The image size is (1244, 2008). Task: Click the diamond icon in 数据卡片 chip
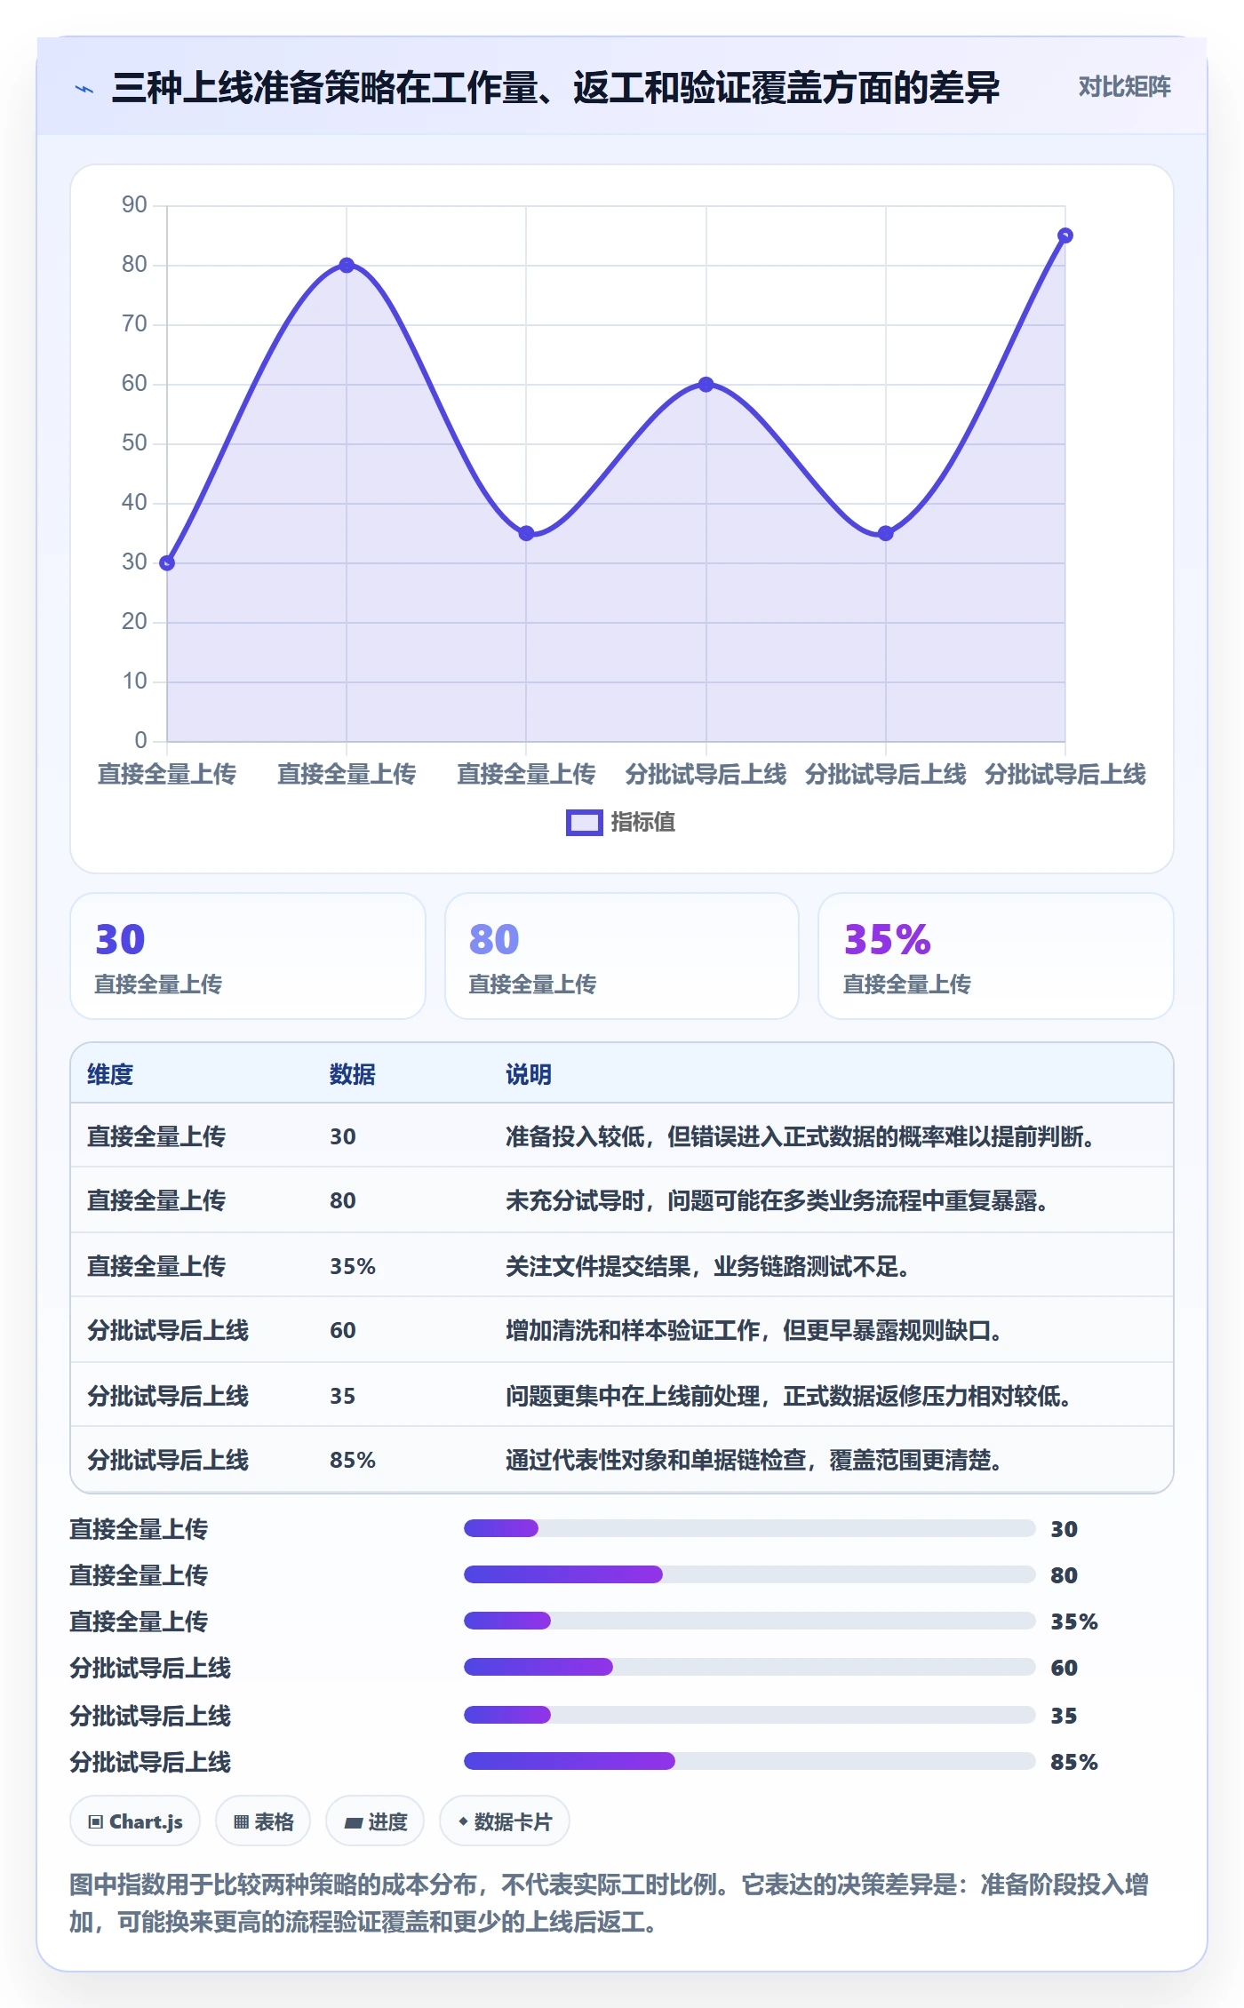pos(463,1821)
